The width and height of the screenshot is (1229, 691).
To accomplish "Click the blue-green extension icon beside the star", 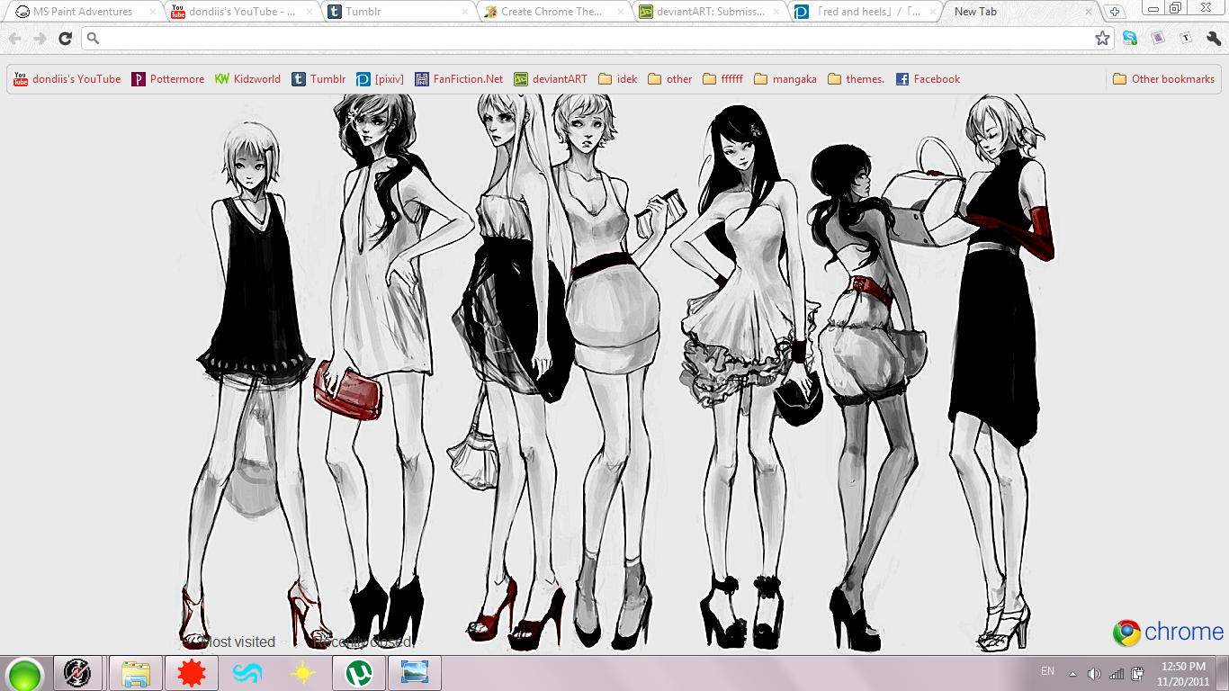I will [x=1130, y=39].
